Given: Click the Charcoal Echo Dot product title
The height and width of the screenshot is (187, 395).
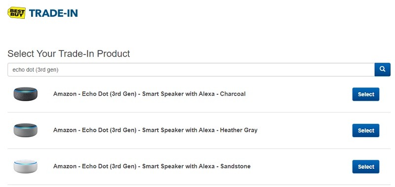Looking at the screenshot, I should click(x=150, y=94).
